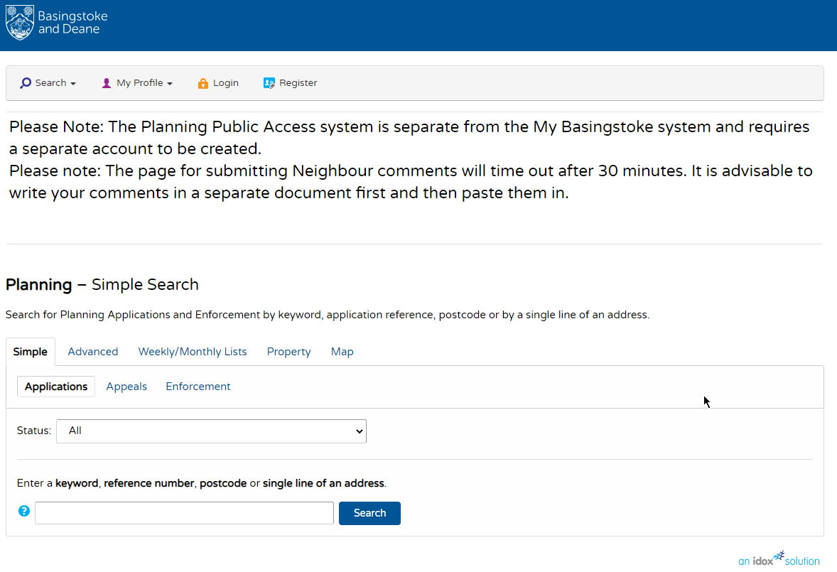Open the idox solution logo link
This screenshot has width=837, height=572.
[x=779, y=559]
